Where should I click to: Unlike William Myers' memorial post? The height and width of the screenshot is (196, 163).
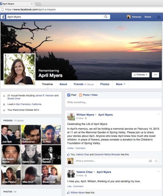pos(70,148)
